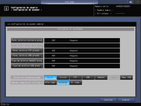This screenshot has height=106, width=141.
Task: Click the Configuración escaneado header
Action: tap(71, 29)
